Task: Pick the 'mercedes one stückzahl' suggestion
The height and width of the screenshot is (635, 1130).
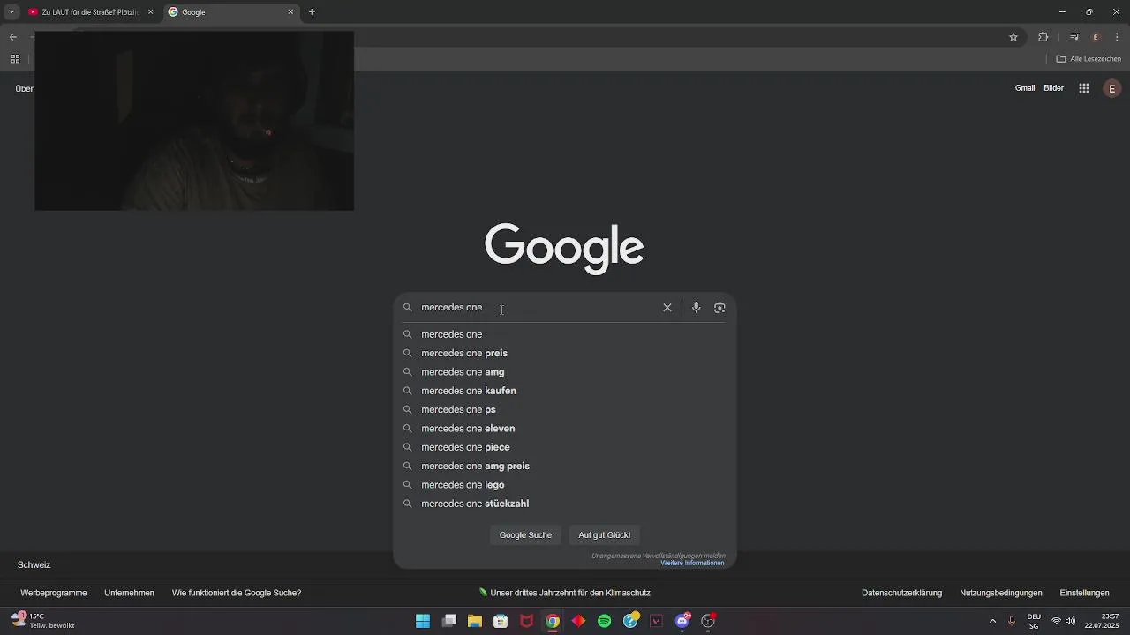Action: [x=564, y=504]
